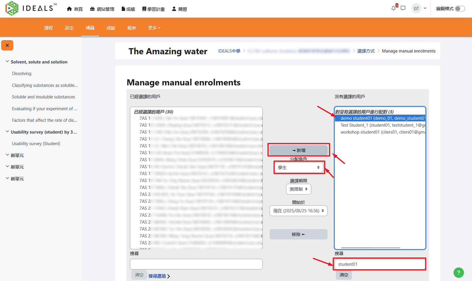Switch to the 成績 tab in the orange bar
The image size is (472, 281).
pos(111,28)
